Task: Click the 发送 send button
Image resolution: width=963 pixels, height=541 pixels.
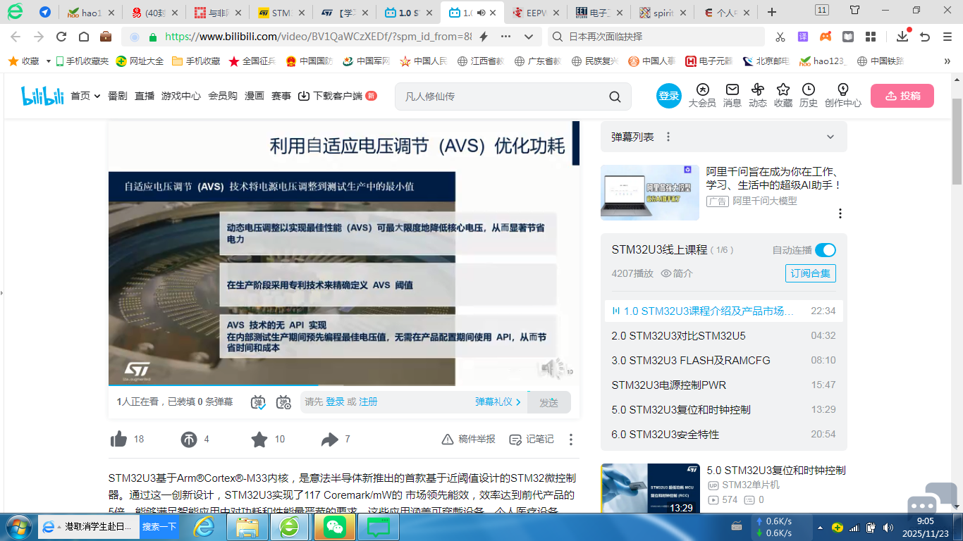Action: (549, 402)
